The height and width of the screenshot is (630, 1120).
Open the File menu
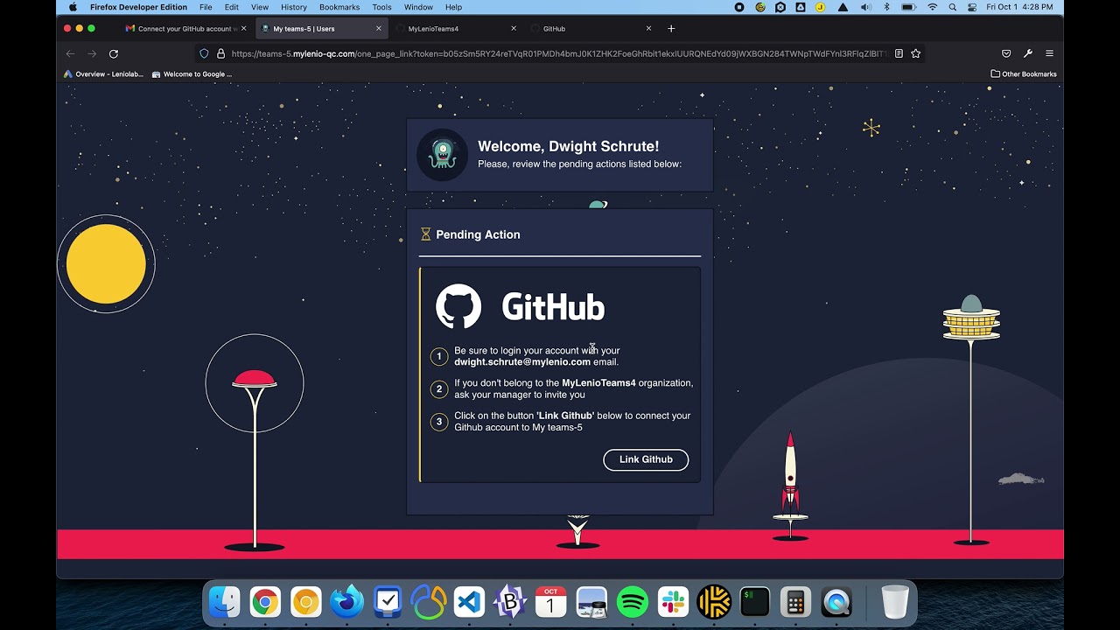pyautogui.click(x=206, y=7)
